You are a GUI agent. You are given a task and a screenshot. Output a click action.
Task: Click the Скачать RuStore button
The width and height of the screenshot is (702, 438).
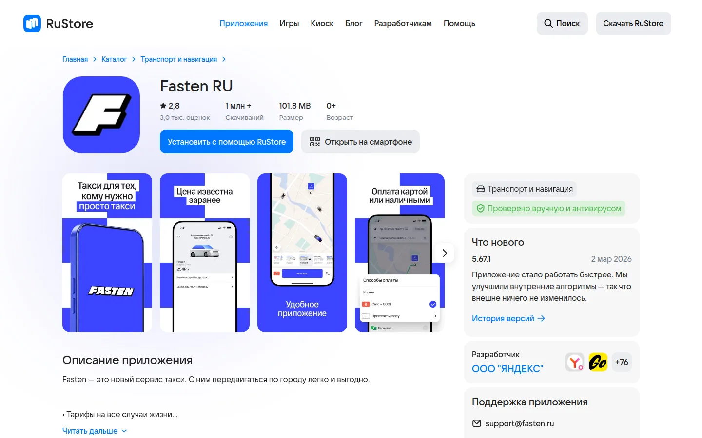pyautogui.click(x=633, y=23)
